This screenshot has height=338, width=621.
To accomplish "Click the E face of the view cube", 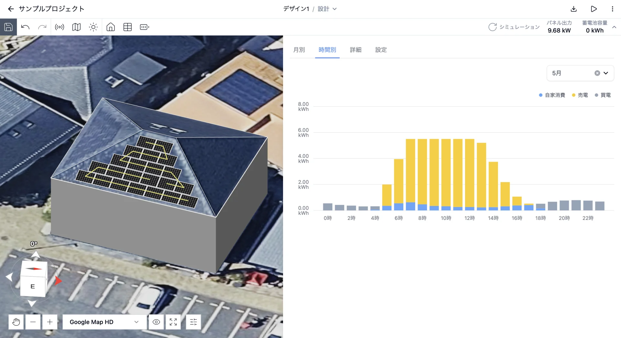I will pyautogui.click(x=33, y=286).
